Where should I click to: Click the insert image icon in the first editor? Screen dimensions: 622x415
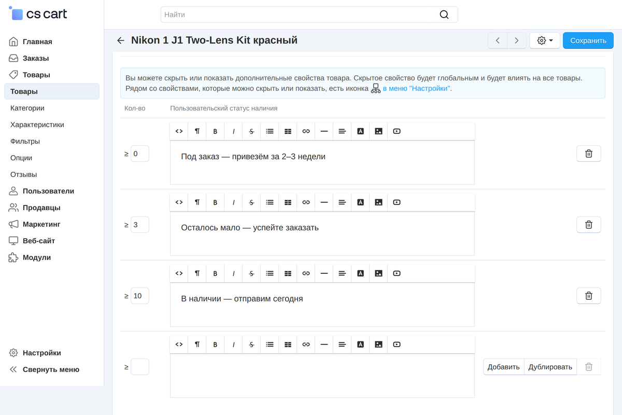tap(378, 131)
